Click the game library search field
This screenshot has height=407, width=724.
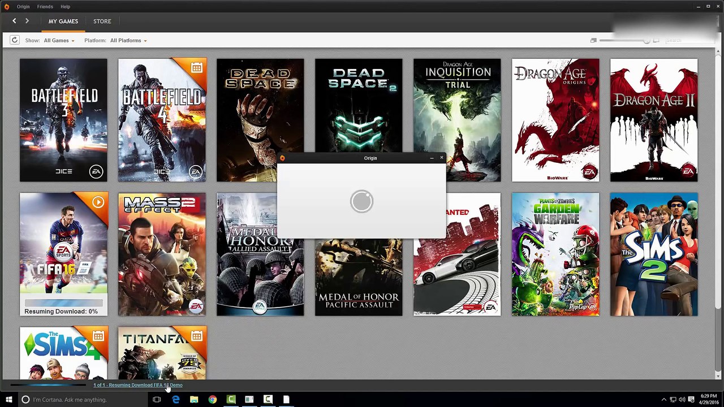click(x=690, y=40)
